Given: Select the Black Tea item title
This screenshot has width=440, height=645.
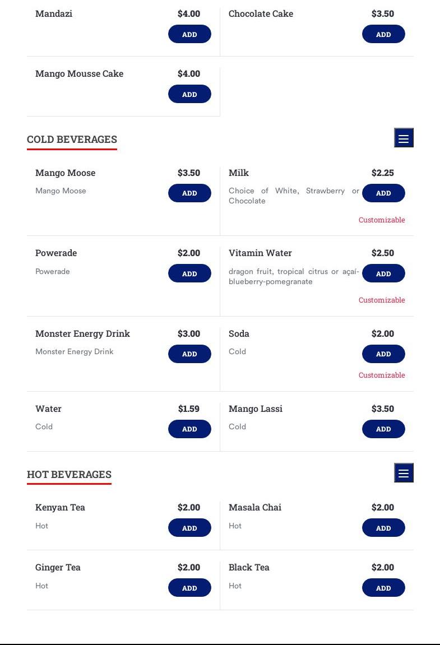Looking at the screenshot, I should click(x=249, y=567).
